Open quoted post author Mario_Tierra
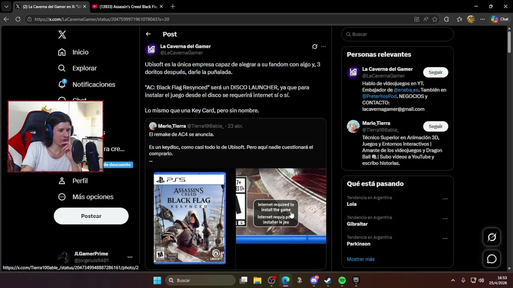The height and width of the screenshot is (288, 513). click(x=172, y=126)
